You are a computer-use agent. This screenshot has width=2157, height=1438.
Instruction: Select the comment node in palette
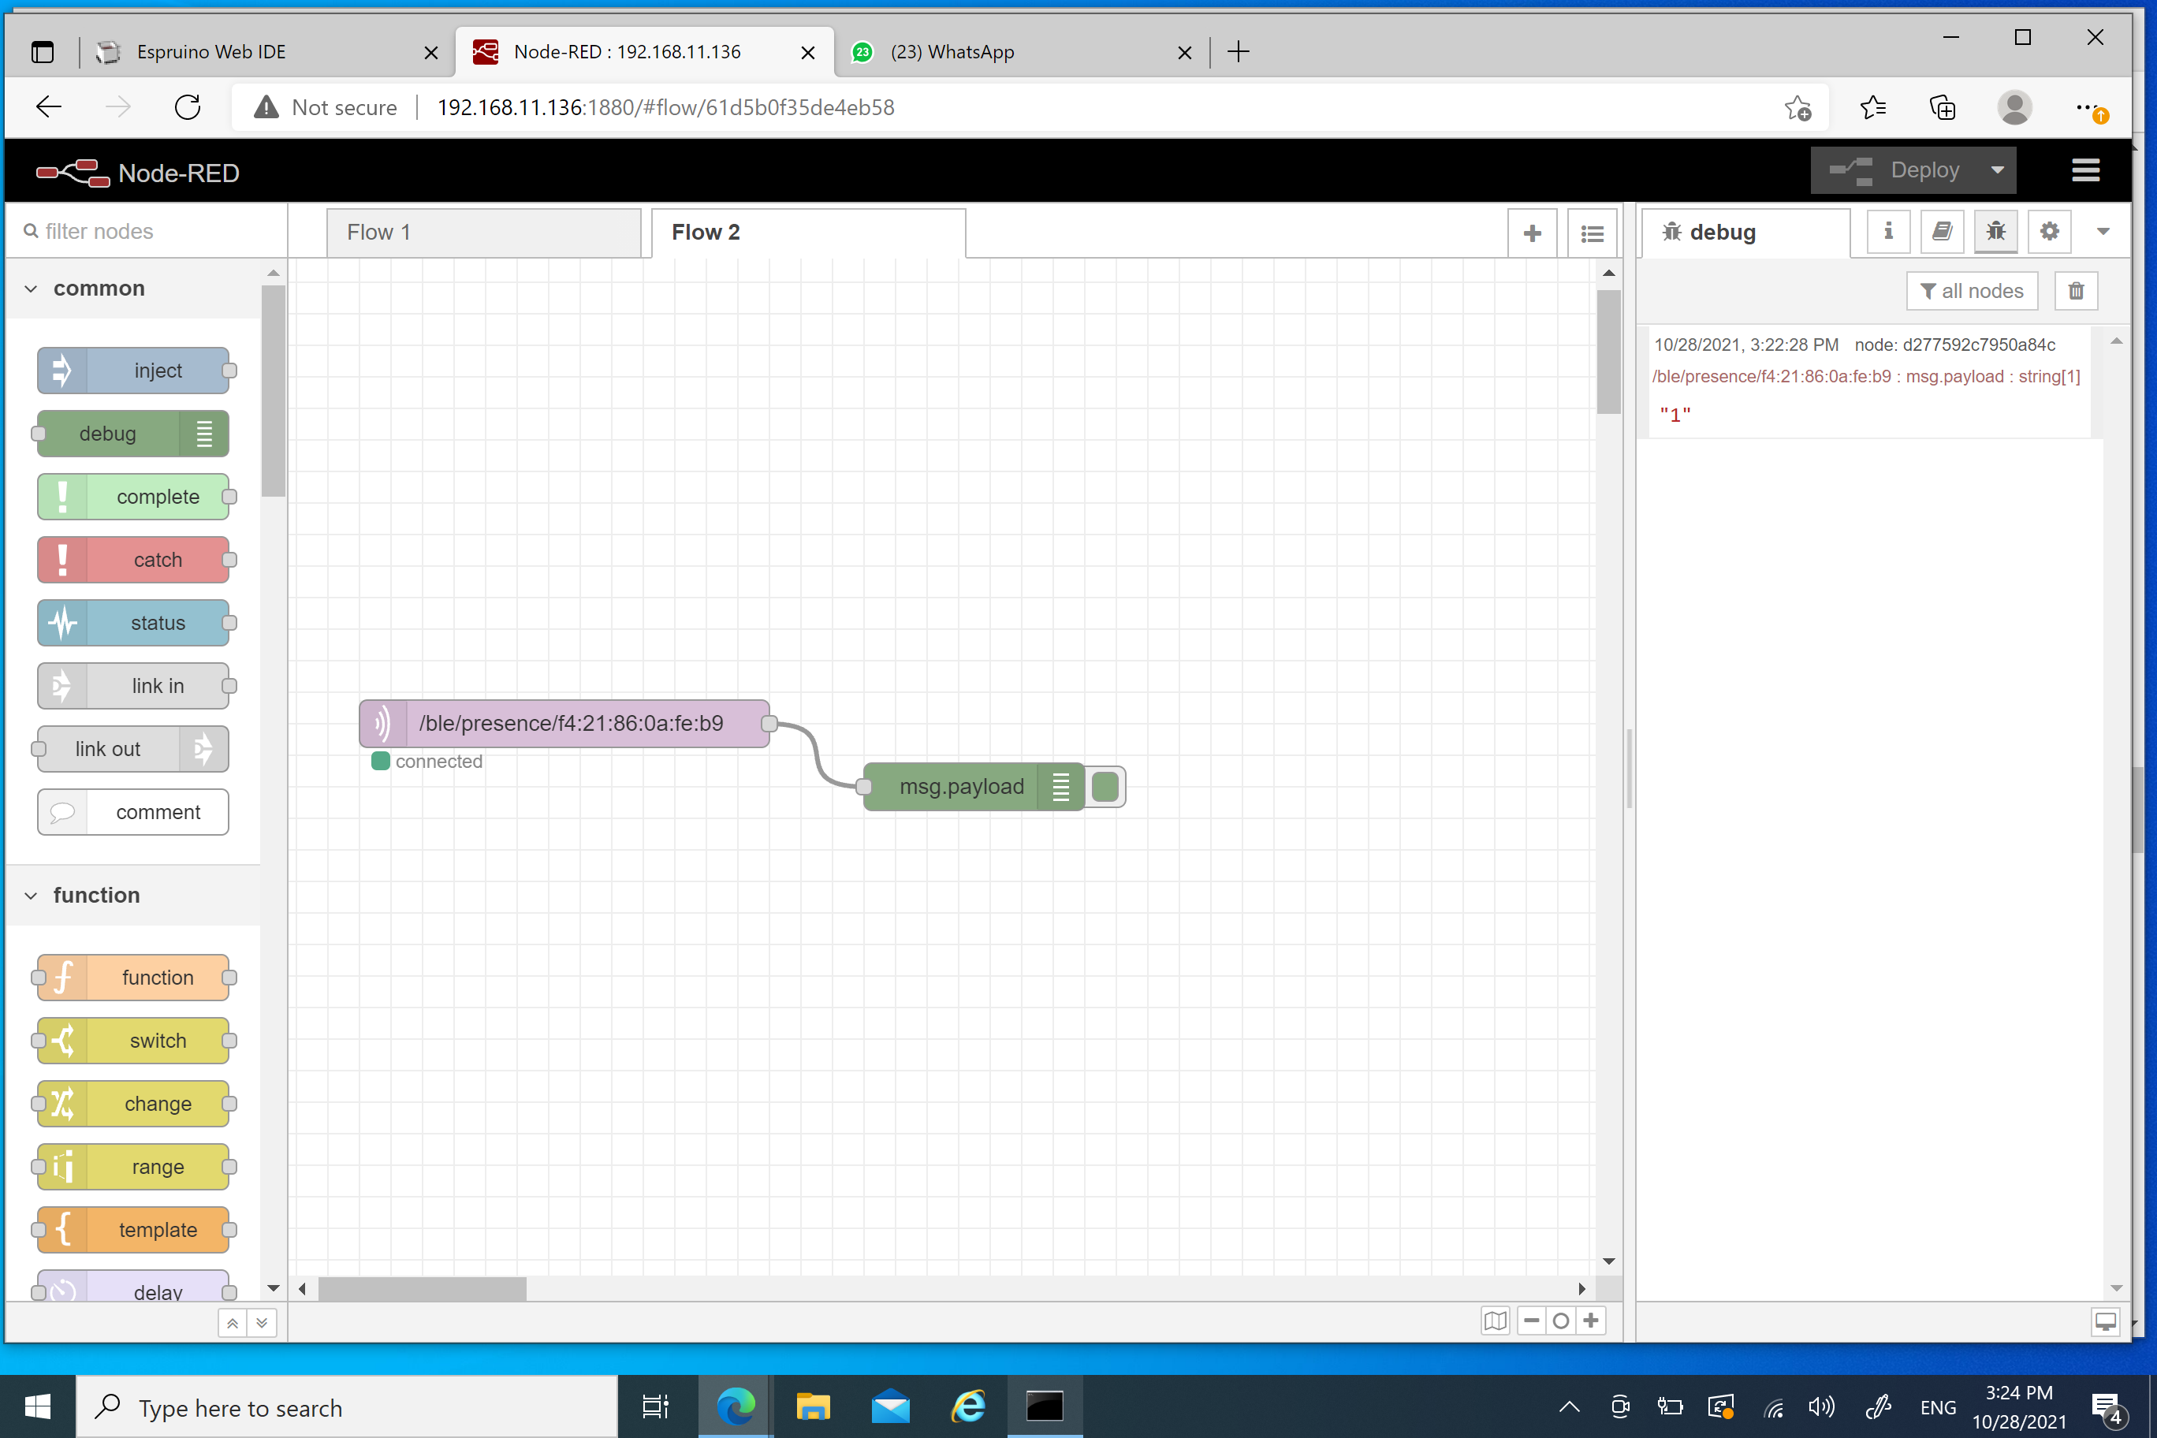click(x=134, y=813)
